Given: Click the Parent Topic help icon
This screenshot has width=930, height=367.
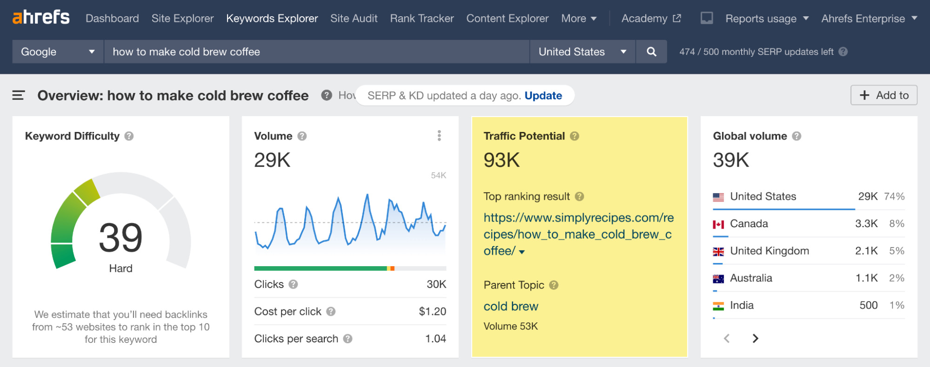Looking at the screenshot, I should pyautogui.click(x=554, y=285).
